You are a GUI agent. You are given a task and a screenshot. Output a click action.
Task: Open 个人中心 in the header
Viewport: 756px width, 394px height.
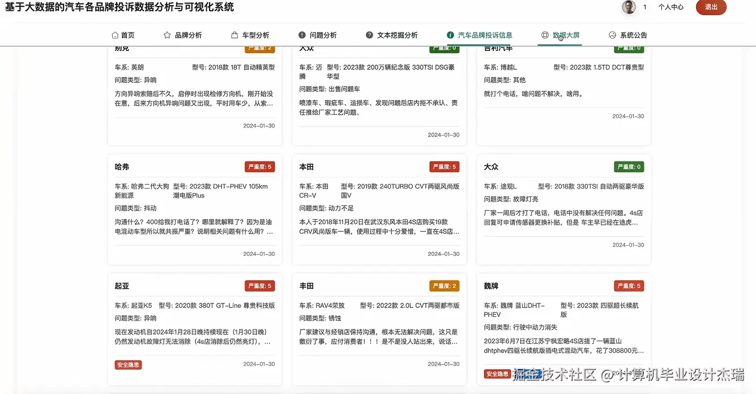[670, 7]
